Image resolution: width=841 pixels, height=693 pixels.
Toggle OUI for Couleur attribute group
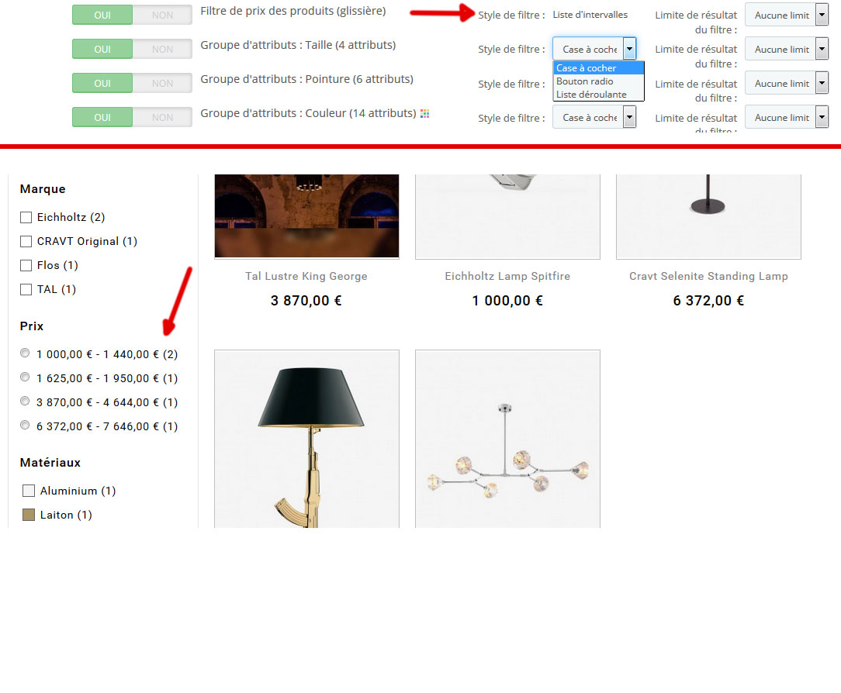[x=102, y=117]
